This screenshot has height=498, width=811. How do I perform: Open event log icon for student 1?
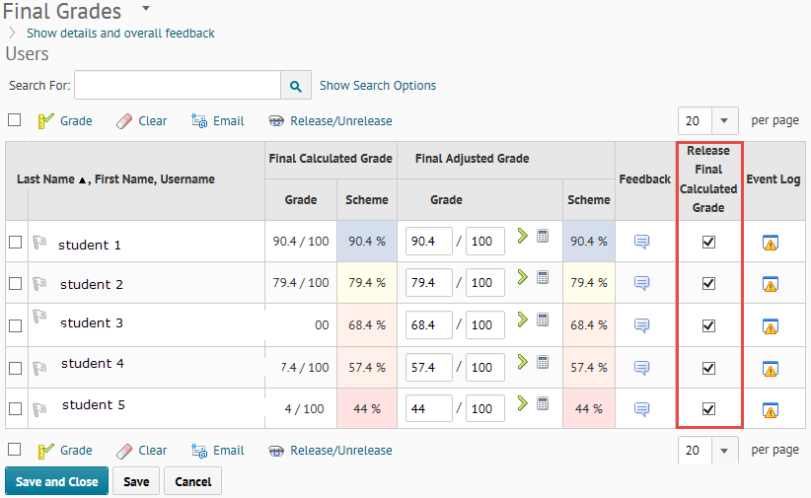[771, 243]
